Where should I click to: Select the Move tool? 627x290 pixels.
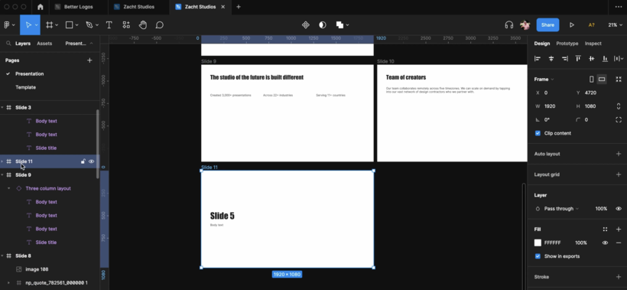point(28,24)
